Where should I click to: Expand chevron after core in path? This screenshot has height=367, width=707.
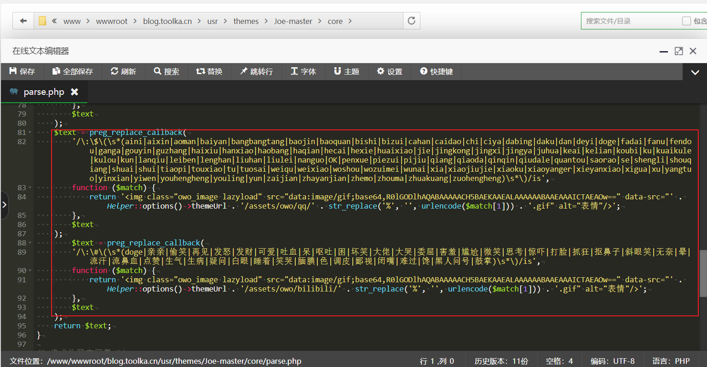(350, 21)
